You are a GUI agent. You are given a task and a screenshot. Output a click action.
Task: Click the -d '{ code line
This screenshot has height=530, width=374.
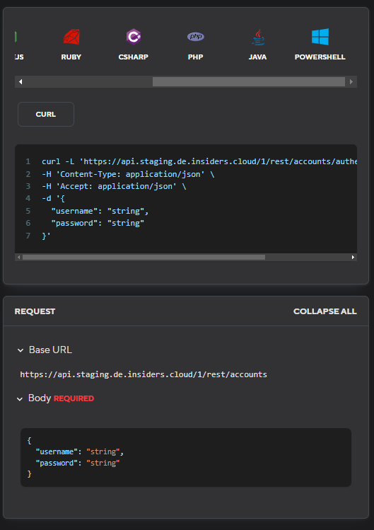[x=53, y=198]
